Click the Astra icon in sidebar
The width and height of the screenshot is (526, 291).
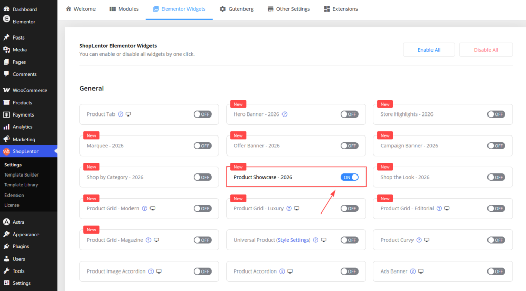click(x=6, y=222)
